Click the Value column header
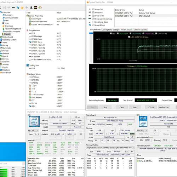 pyautogui.click(x=59, y=13)
